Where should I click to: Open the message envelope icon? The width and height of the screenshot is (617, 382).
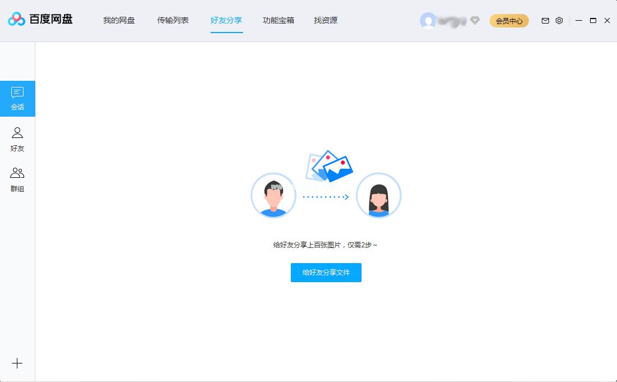545,20
